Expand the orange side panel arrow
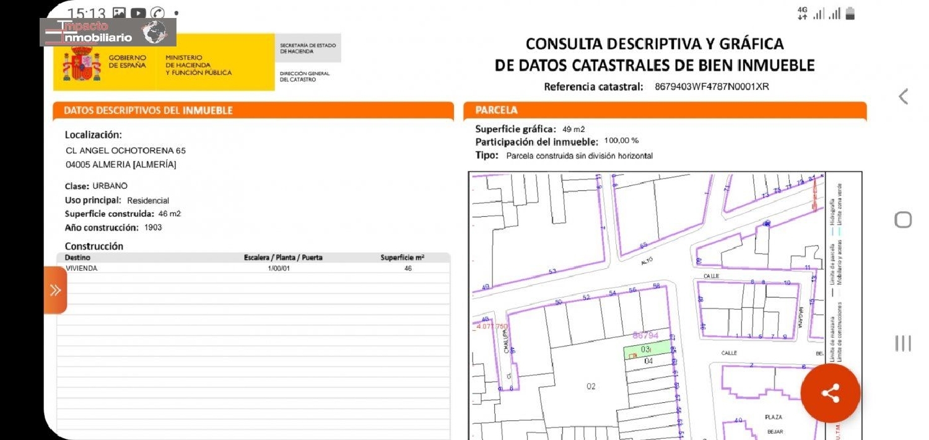929x440 pixels. coord(55,290)
